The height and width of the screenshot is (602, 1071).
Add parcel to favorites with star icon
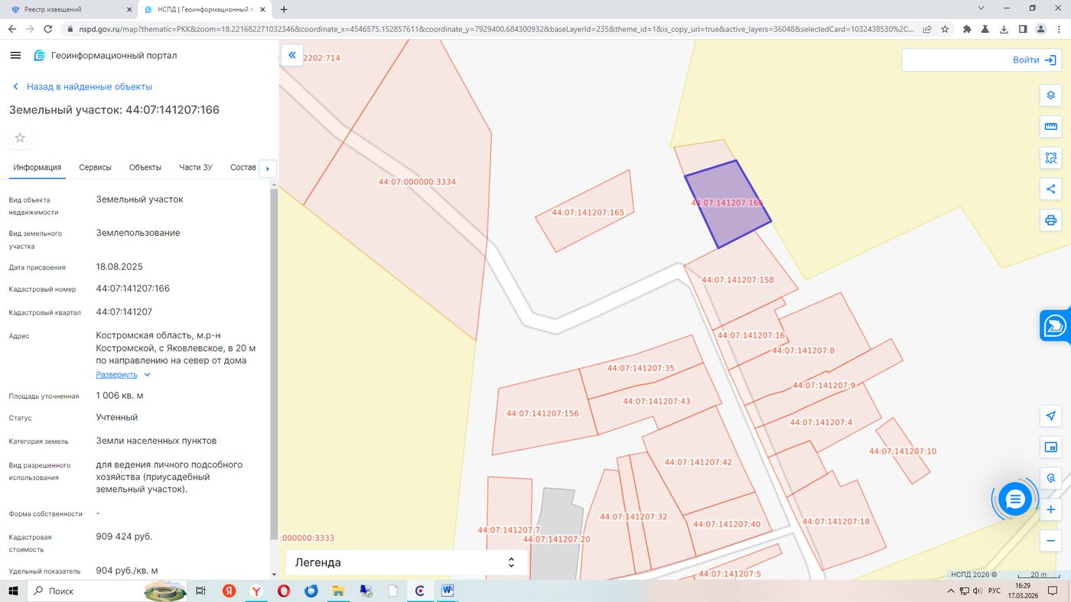tap(21, 138)
